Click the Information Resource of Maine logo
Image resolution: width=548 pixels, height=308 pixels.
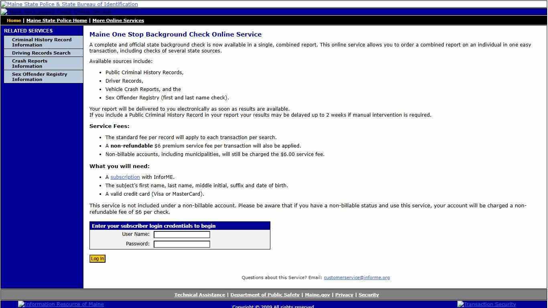[x=61, y=304]
